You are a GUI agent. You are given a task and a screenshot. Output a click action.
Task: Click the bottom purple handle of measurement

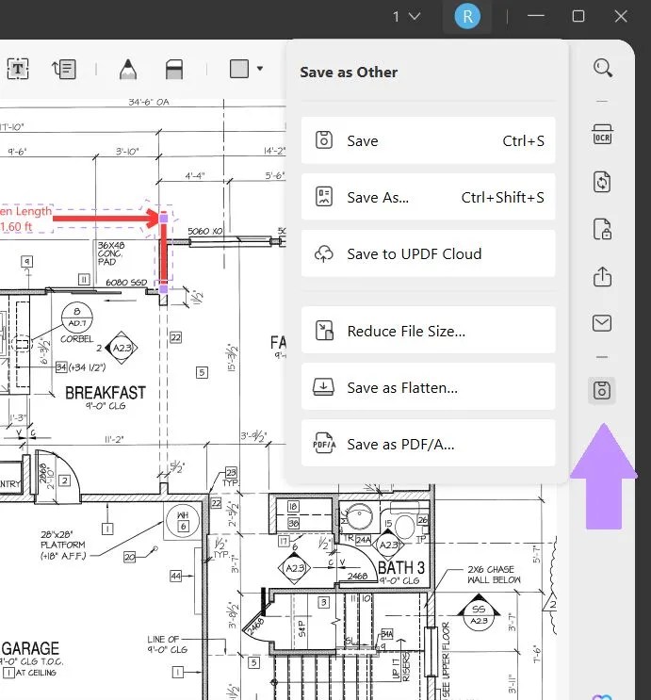click(x=163, y=289)
